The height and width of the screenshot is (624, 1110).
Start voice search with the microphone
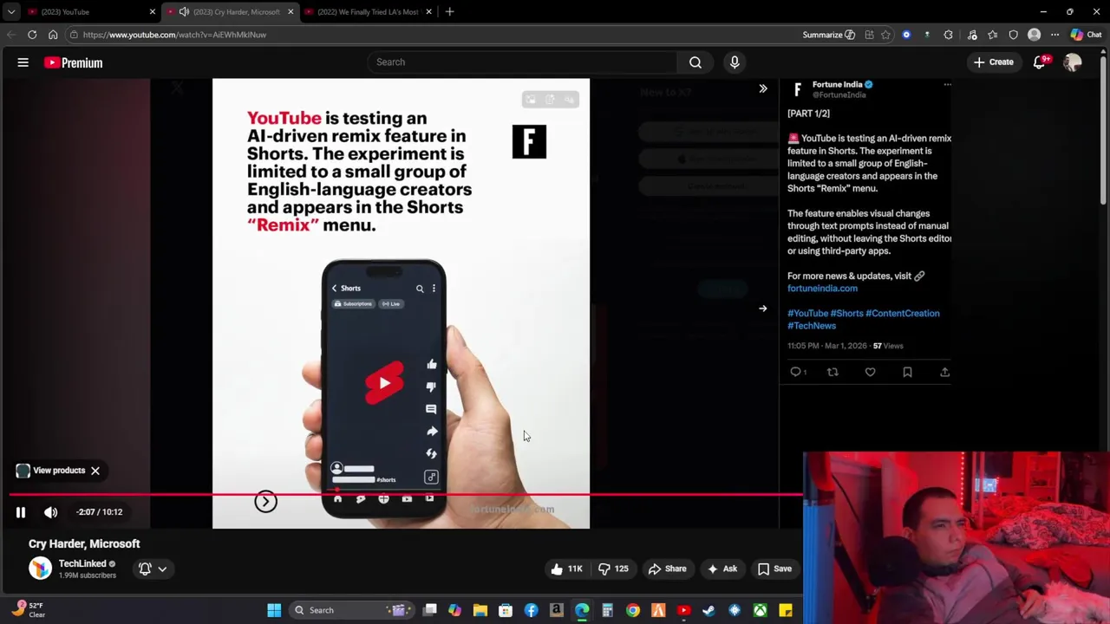(735, 62)
